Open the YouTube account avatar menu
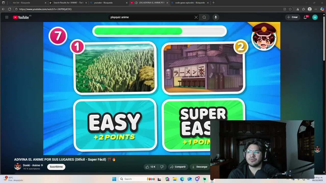Viewport: 326px width, 183px height. [315, 17]
